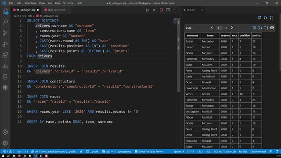Close the SQLite tab
The height and width of the screenshot is (158, 281).
pos(202,10)
